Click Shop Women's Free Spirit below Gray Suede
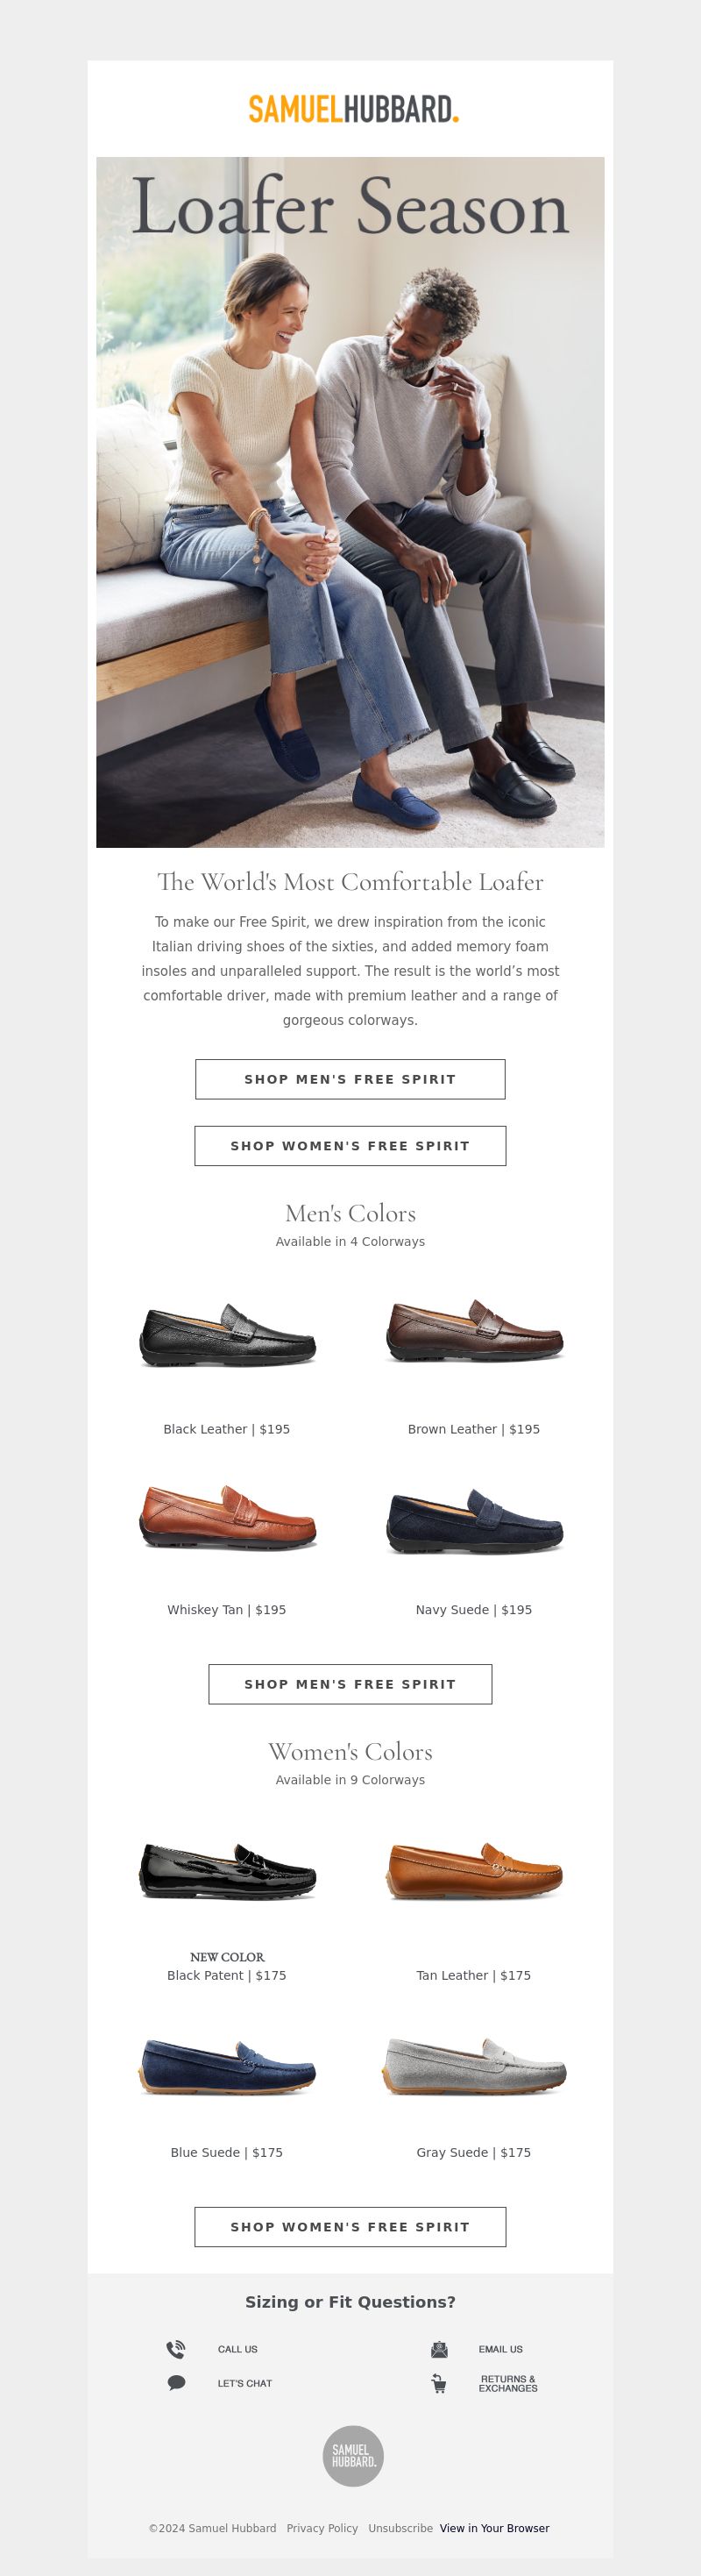The width and height of the screenshot is (701, 2576). 350,2227
